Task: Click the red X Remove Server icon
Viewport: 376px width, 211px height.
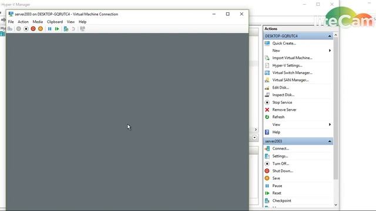Action: (x=267, y=110)
